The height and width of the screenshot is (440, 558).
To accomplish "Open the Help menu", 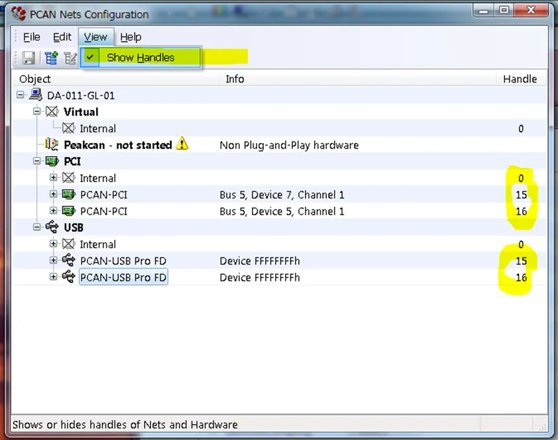I will (131, 37).
